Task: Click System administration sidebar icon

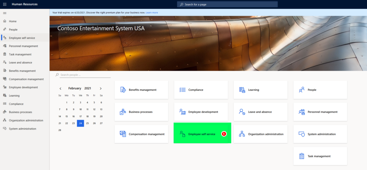Action: [x=4, y=128]
